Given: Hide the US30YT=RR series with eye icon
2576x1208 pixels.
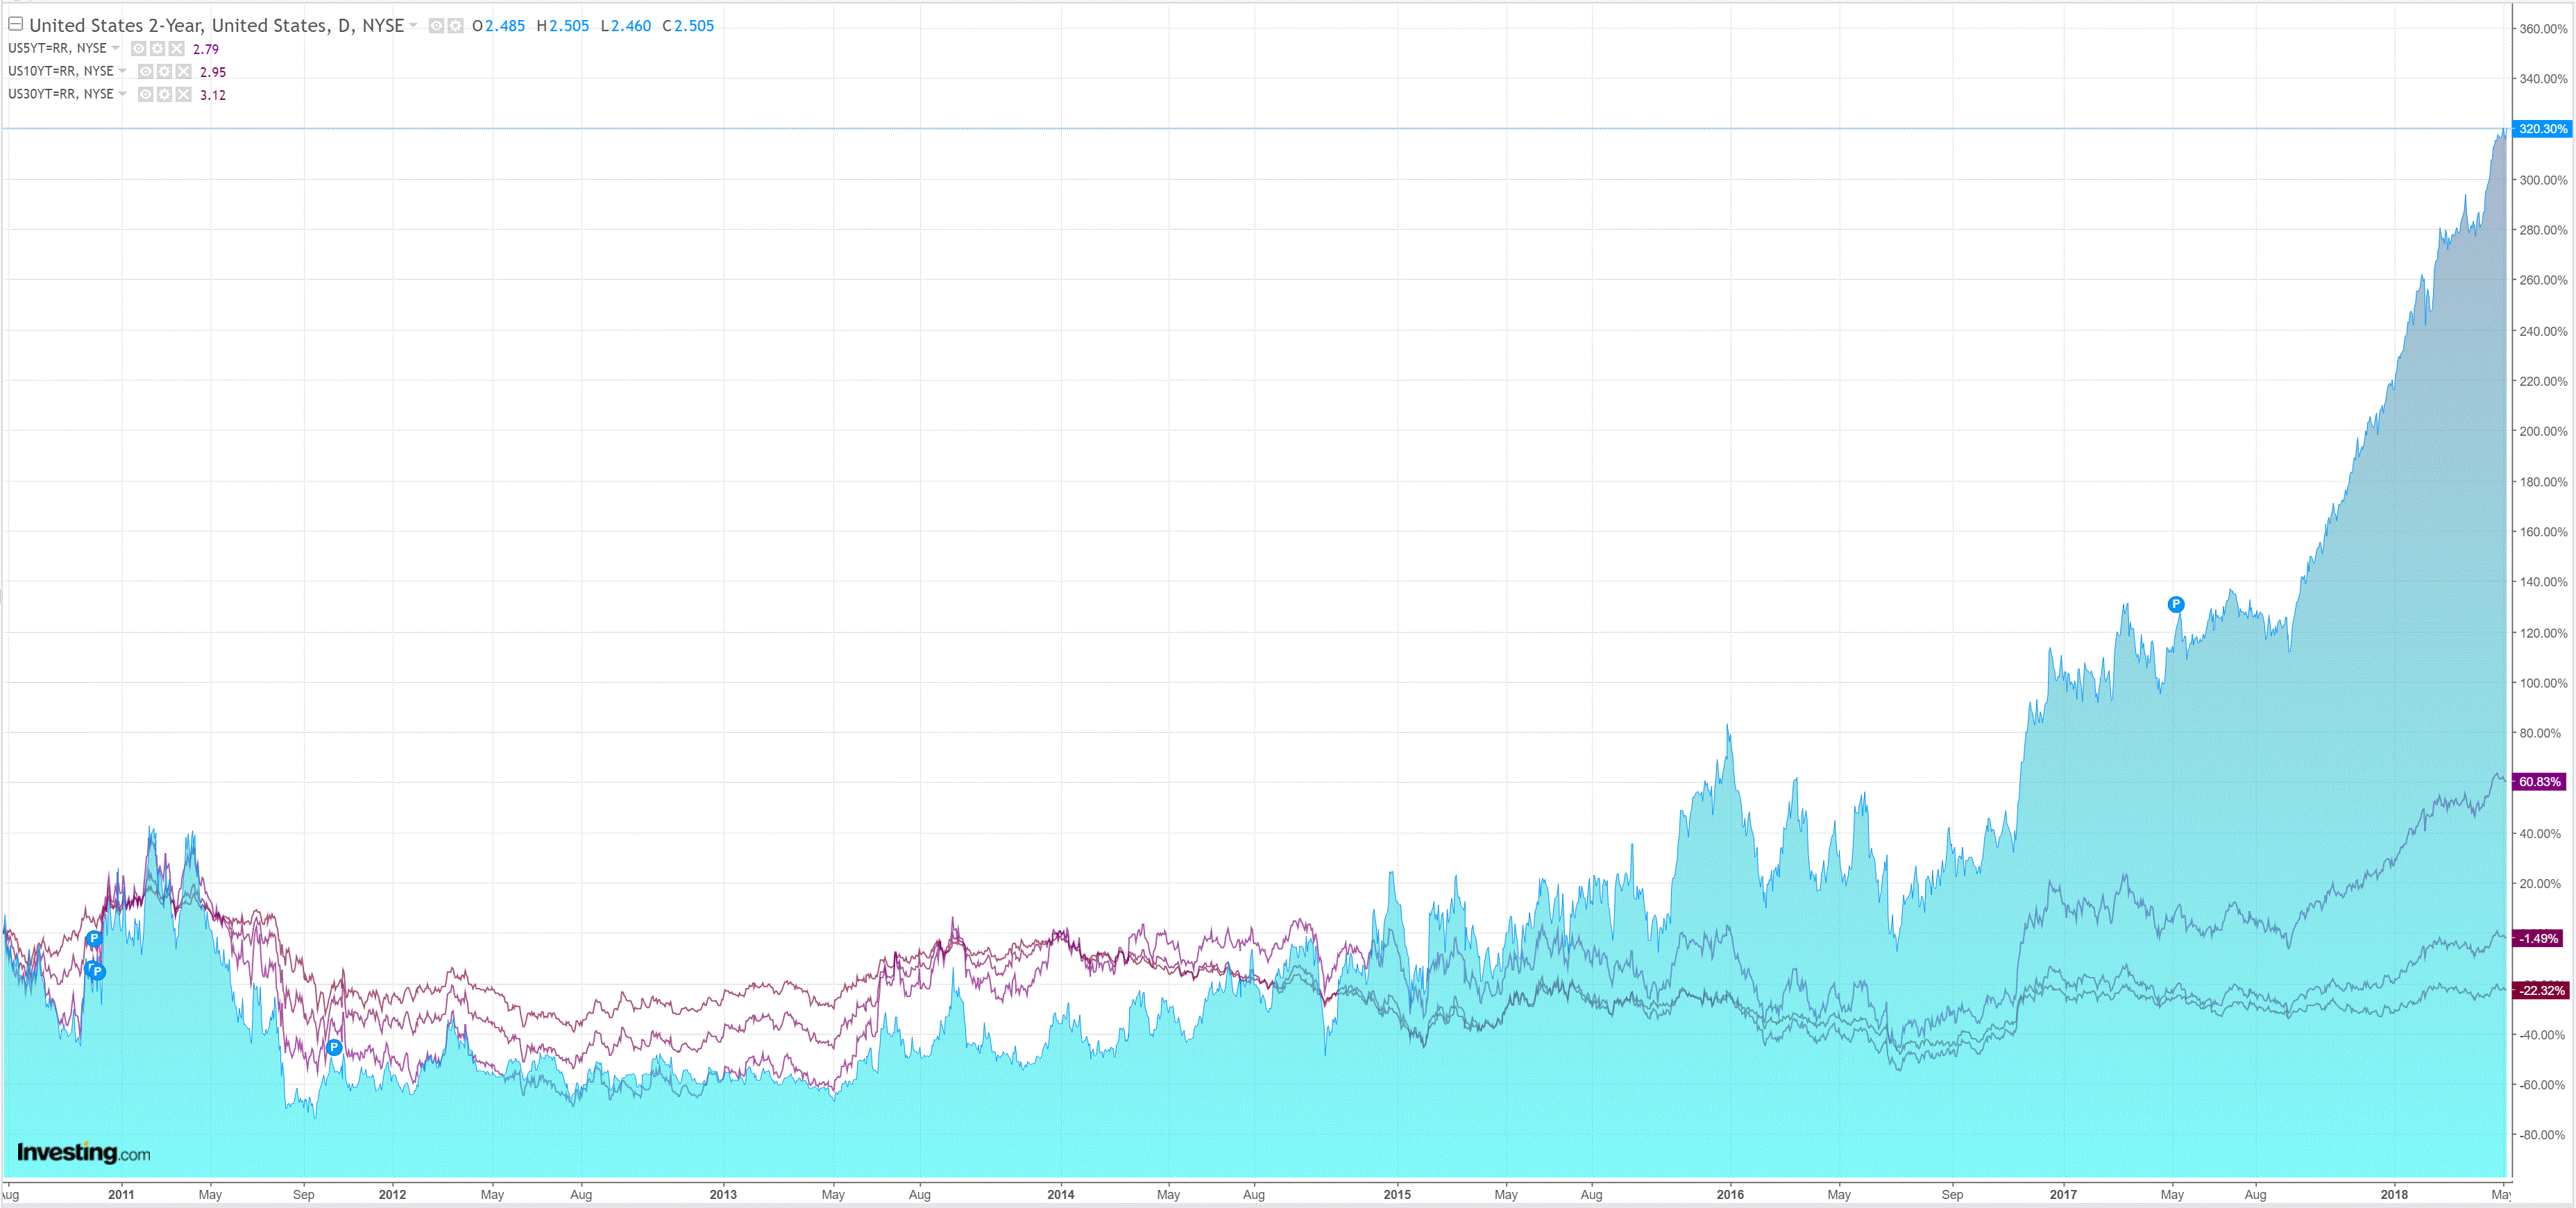Looking at the screenshot, I should coord(146,95).
